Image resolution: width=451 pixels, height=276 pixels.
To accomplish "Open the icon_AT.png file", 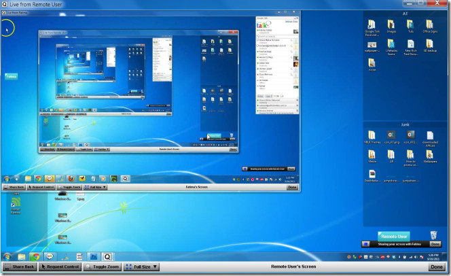I will coord(391,137).
